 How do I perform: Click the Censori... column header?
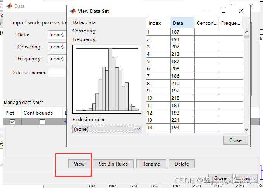207,23
